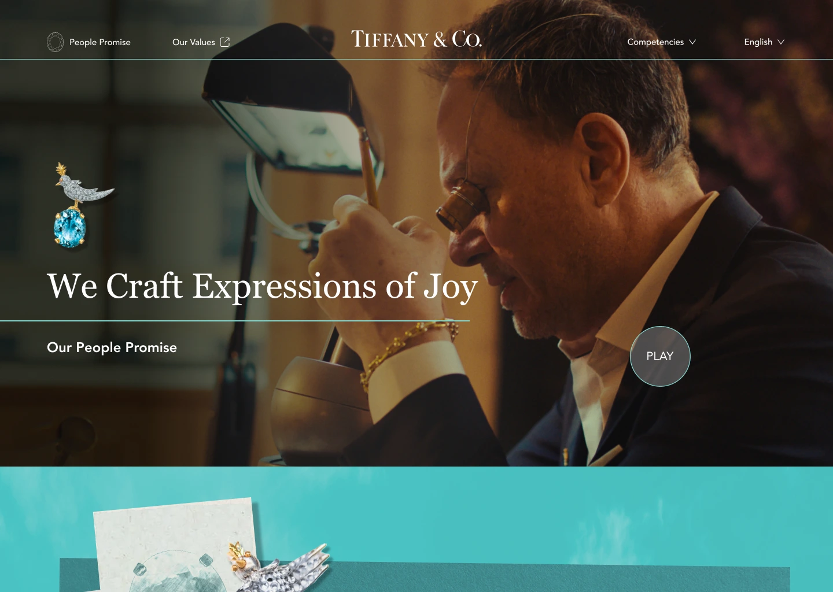This screenshot has height=592, width=833.
Task: Play the hero video with PLAY button
Action: pyautogui.click(x=660, y=356)
